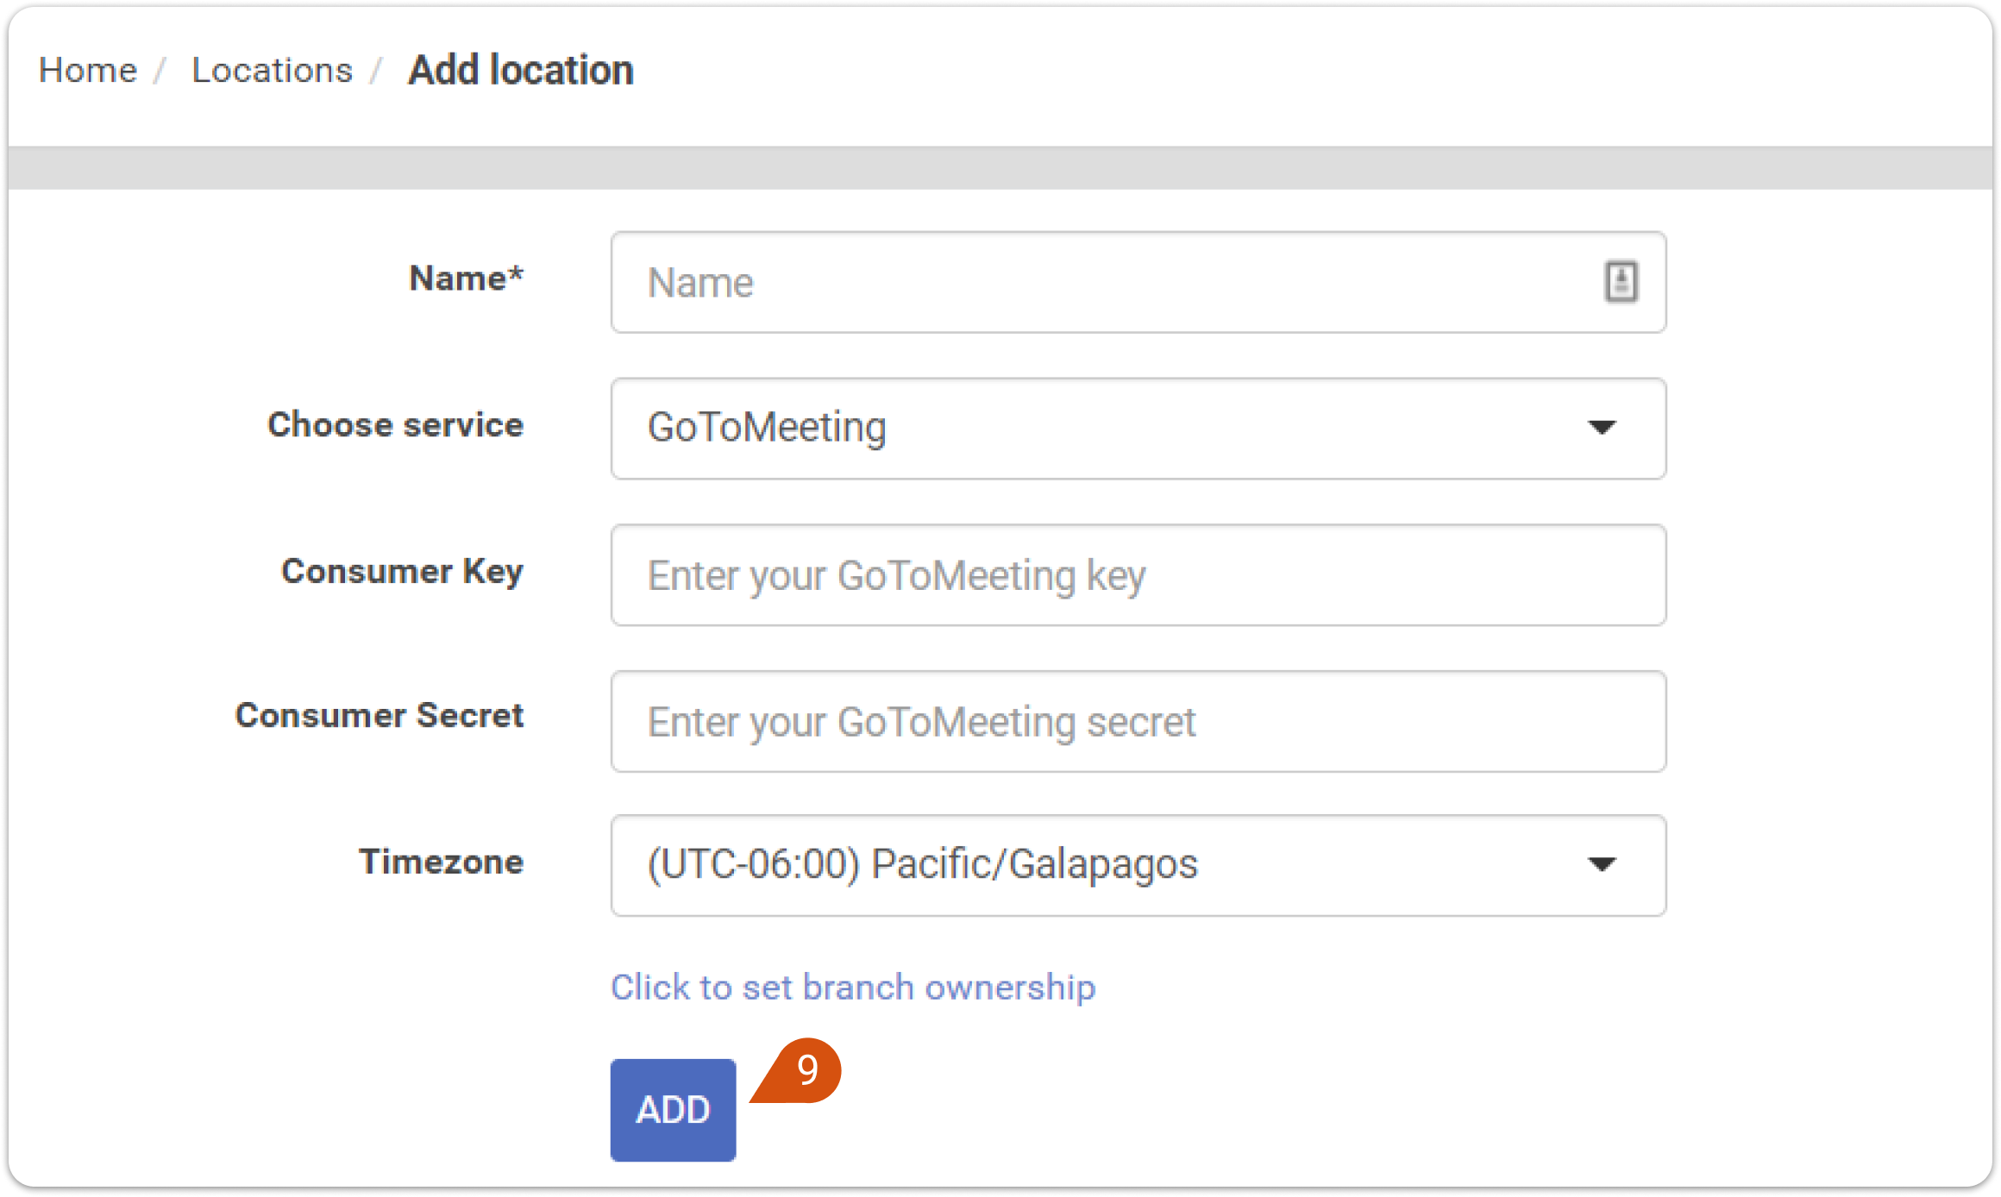
Task: Click the Add location breadcrumb title
Action: tap(521, 70)
